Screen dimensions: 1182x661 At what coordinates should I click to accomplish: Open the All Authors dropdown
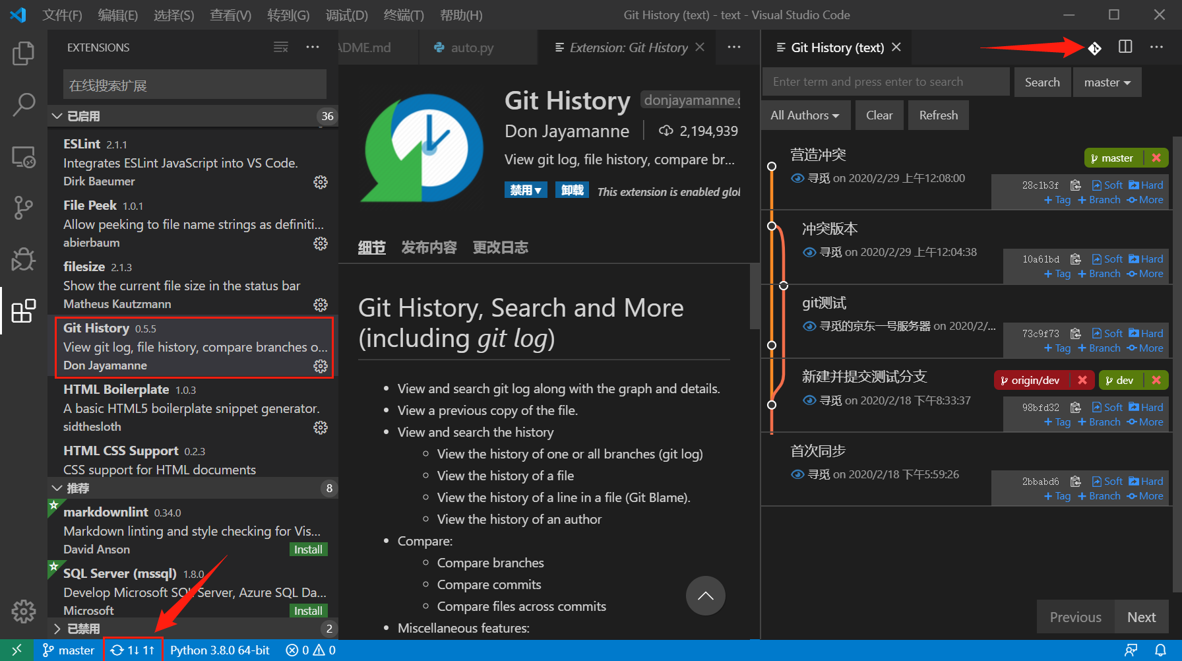pyautogui.click(x=805, y=115)
